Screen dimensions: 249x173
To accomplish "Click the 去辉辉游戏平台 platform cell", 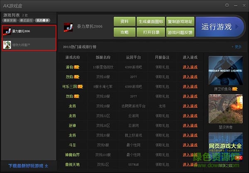I will click(x=133, y=106).
